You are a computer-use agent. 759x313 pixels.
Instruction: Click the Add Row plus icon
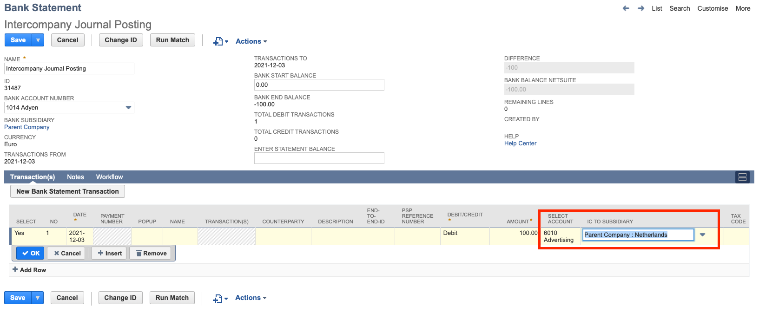[x=15, y=269]
